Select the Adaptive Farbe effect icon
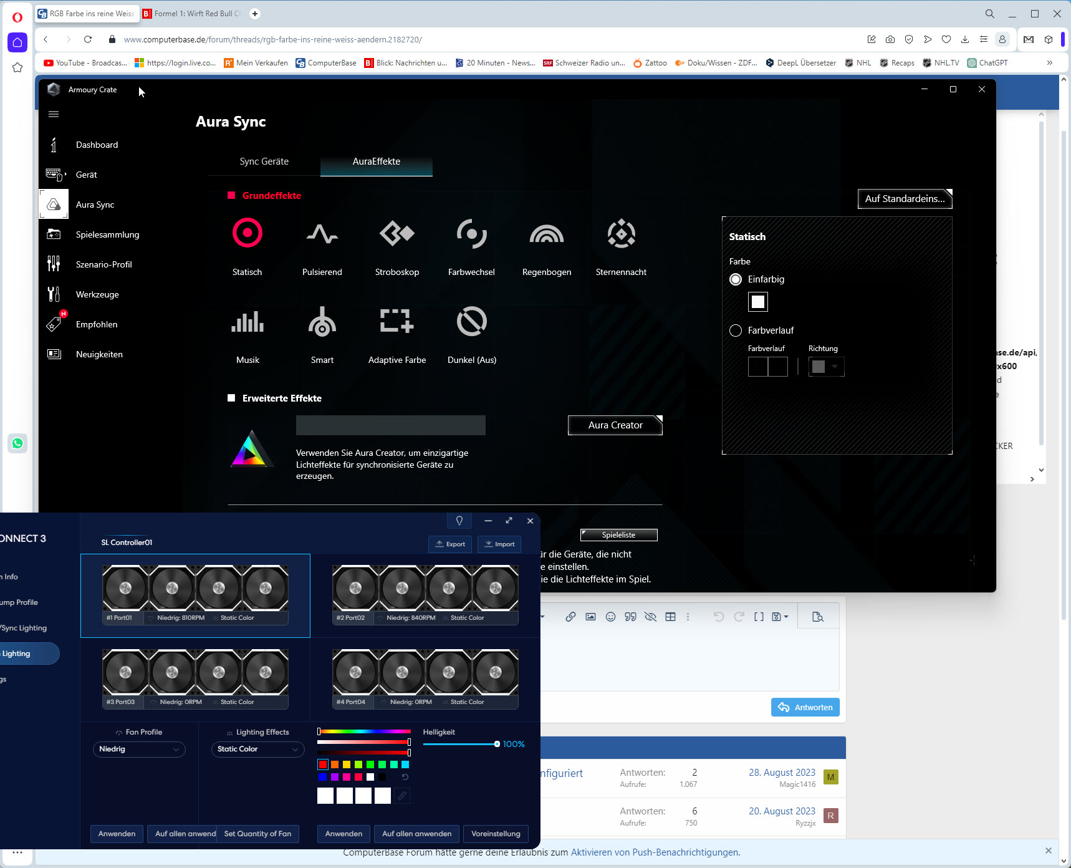The image size is (1071, 868). click(397, 321)
